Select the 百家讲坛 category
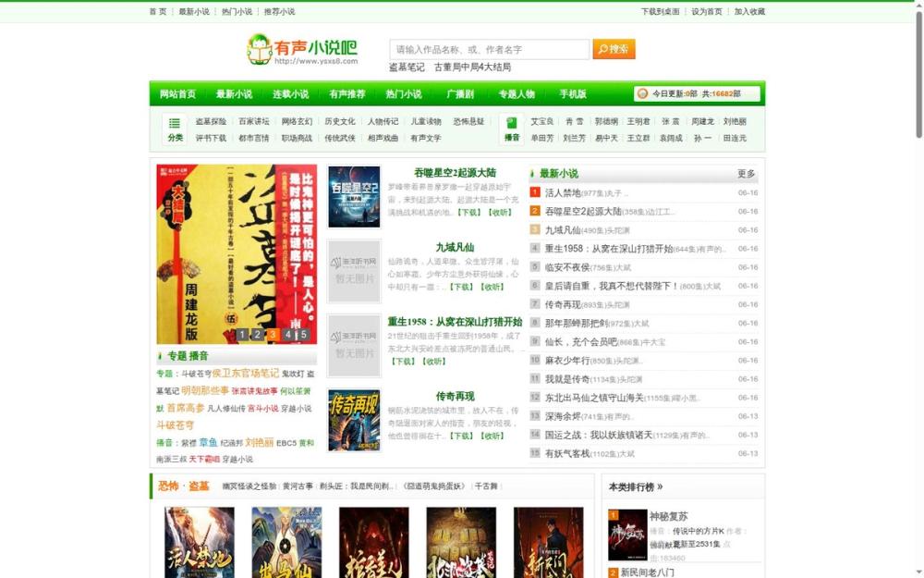Image resolution: width=924 pixels, height=578 pixels. point(254,121)
